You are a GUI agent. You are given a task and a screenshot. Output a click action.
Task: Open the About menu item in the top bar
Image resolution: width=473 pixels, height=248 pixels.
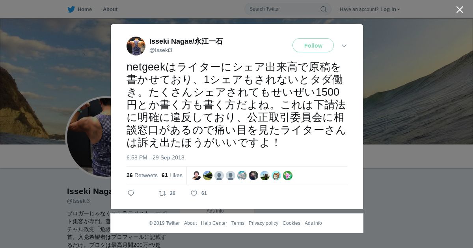(x=110, y=9)
